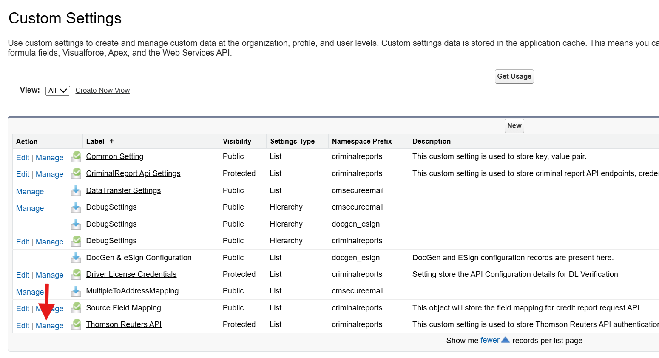Screen dimensions: 659x358
Task: Click the icon beside DocGen & eSign Configuration
Action: click(x=76, y=258)
